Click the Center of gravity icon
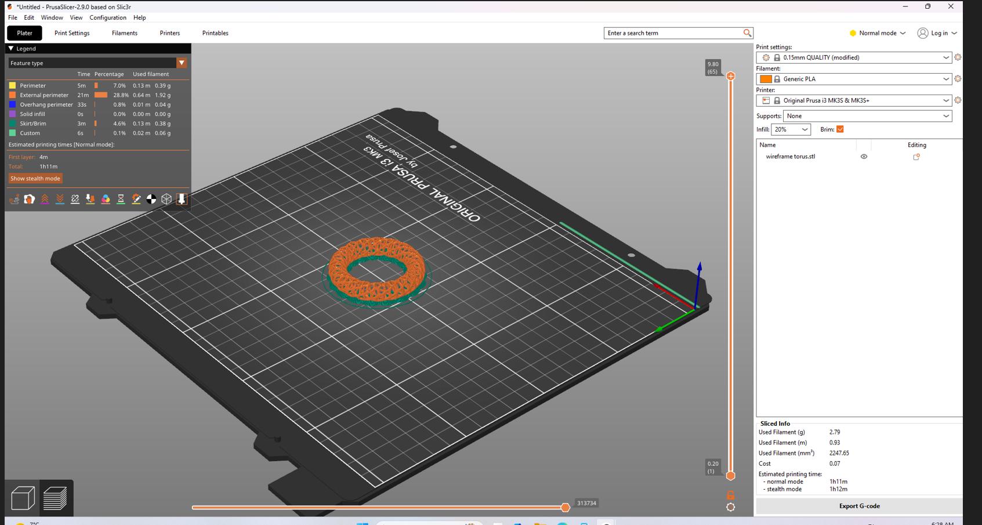Screen dimensions: 982x525 tap(151, 199)
